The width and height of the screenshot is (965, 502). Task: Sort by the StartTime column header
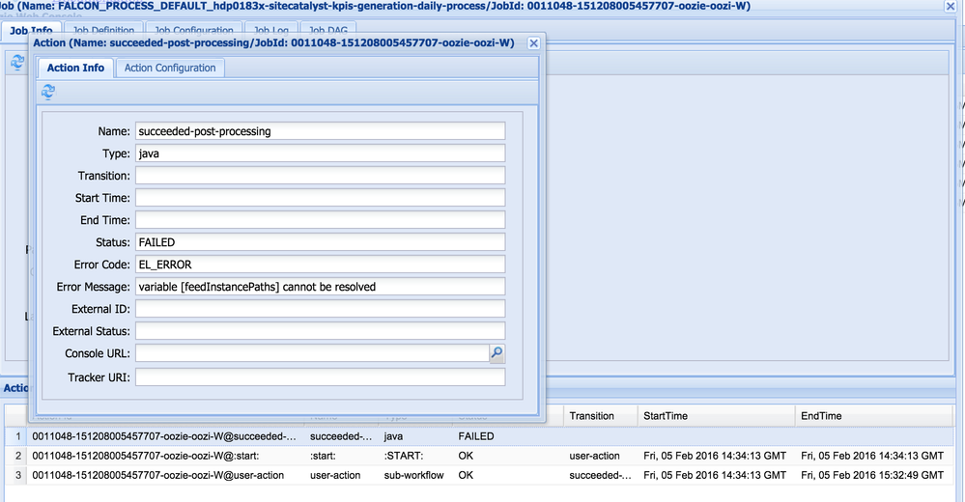tap(717, 416)
